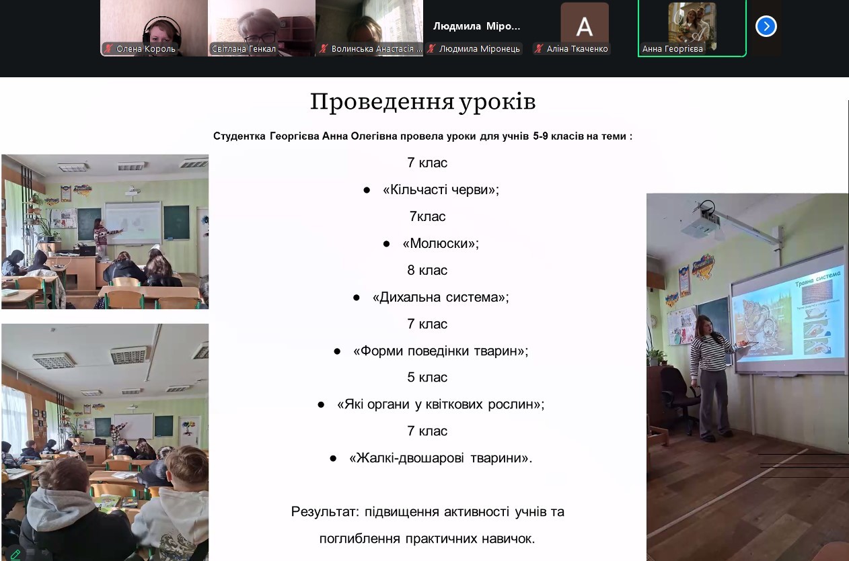Click muted mic icon beside Волинська Анастасія

click(x=324, y=49)
